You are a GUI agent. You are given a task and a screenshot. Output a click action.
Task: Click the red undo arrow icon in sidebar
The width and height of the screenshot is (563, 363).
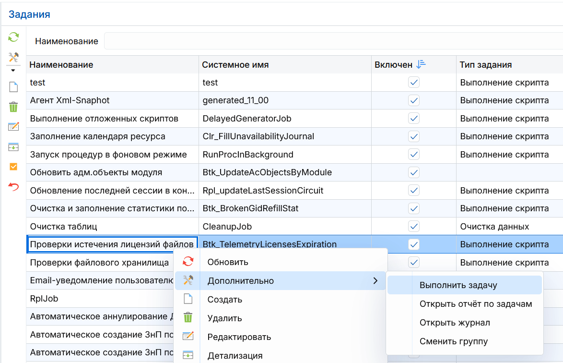[x=13, y=186]
